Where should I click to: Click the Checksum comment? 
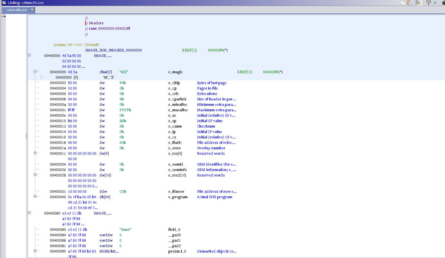[x=206, y=126]
